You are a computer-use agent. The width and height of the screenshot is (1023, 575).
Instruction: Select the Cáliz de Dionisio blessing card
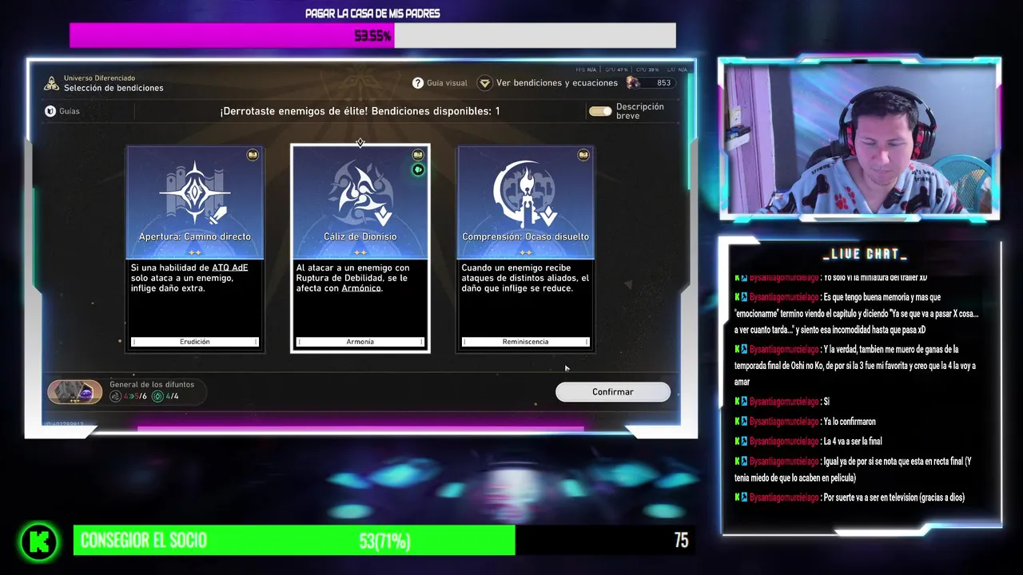point(360,248)
